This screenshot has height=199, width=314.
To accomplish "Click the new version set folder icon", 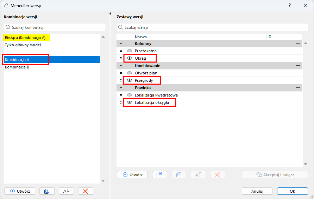I will [159, 175].
